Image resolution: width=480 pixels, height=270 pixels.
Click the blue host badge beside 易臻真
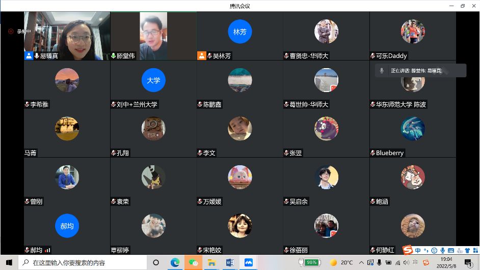[x=29, y=56]
